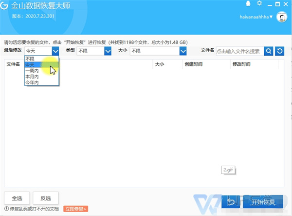Click the circular-arrow refresh icon next to search

click(279, 51)
